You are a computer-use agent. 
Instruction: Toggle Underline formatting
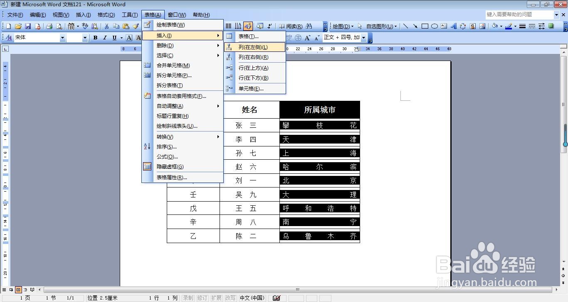pos(114,38)
